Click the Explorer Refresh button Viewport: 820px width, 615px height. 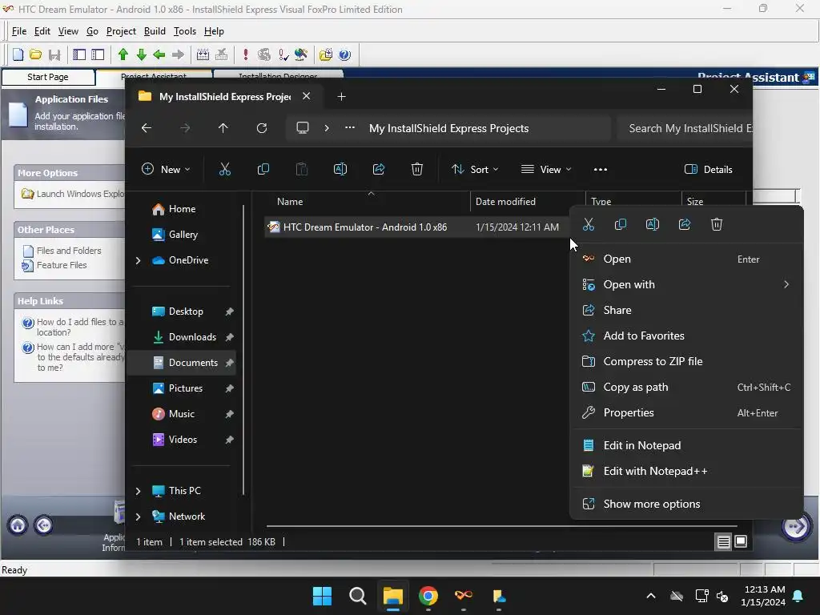pyautogui.click(x=262, y=128)
